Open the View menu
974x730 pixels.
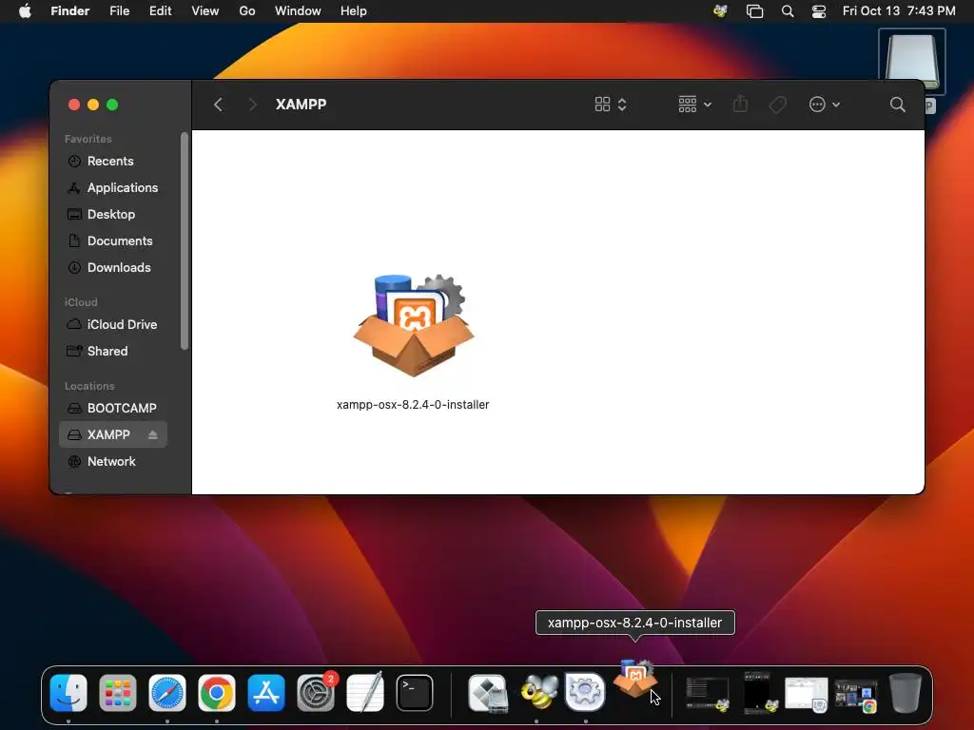[x=205, y=11]
